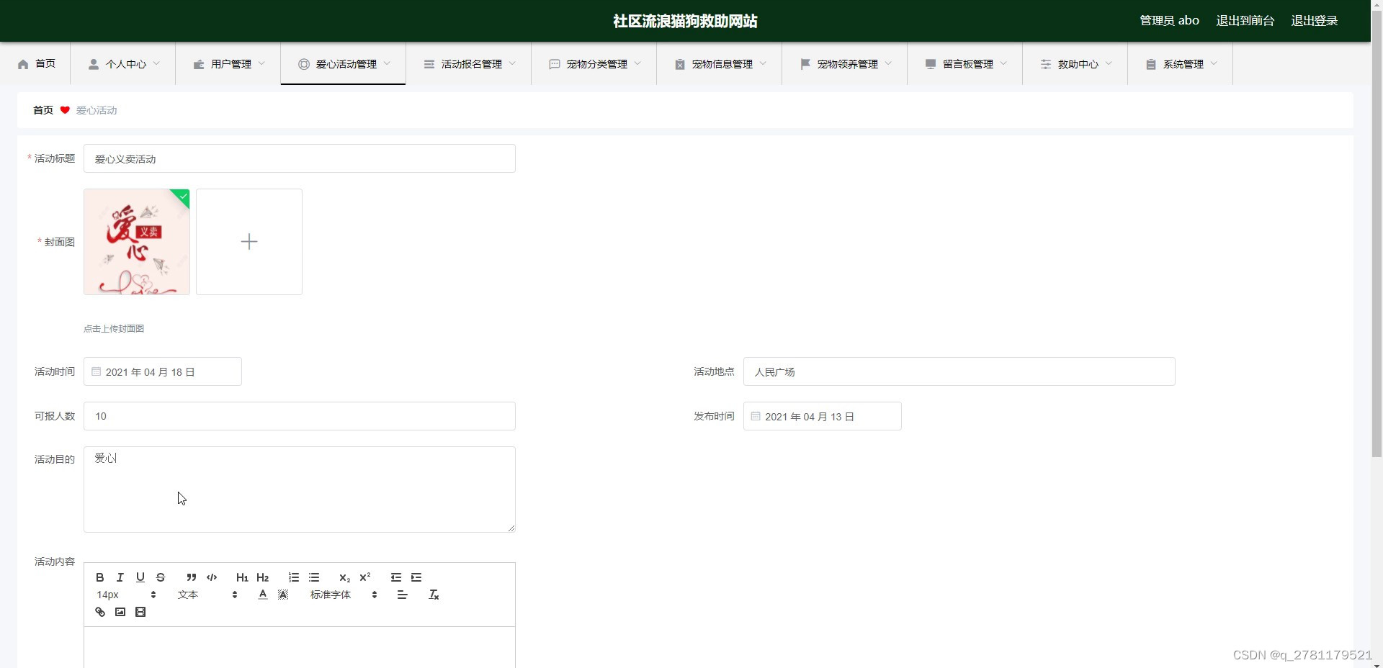Open the 宠物领养管理 menu
This screenshot has height=668, width=1383.
tap(845, 64)
